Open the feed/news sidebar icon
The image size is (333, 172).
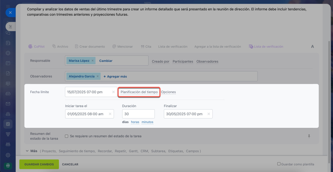8,43
